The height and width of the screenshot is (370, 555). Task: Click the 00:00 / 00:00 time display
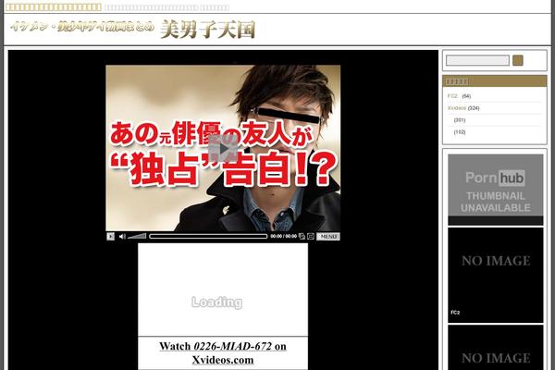[284, 236]
